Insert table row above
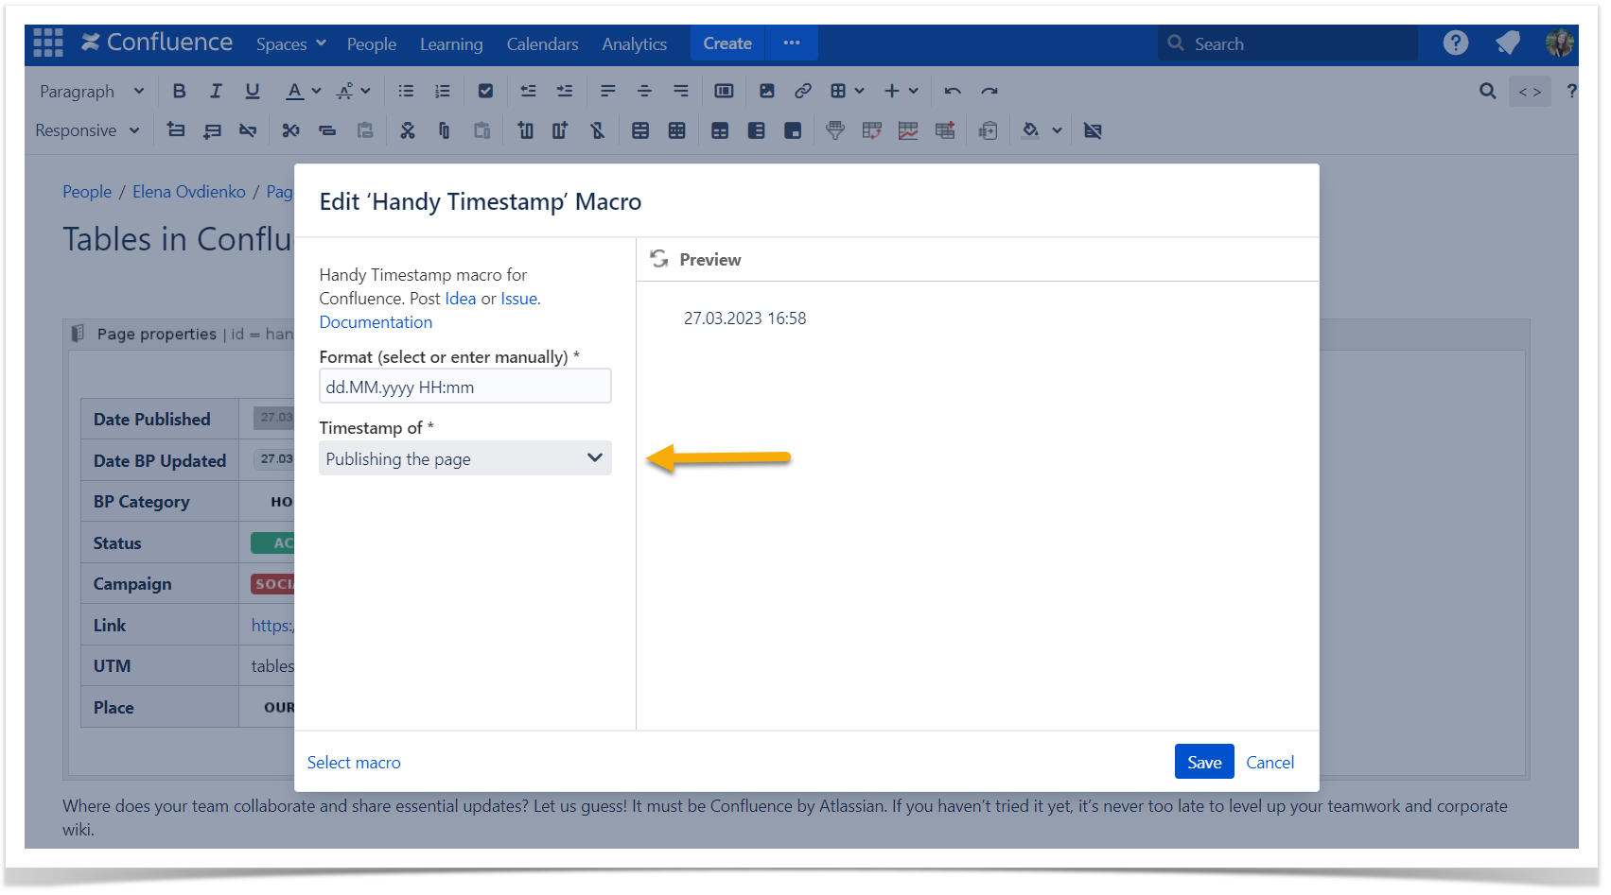Viewport: 1611px width, 895px height. pyautogui.click(x=176, y=130)
